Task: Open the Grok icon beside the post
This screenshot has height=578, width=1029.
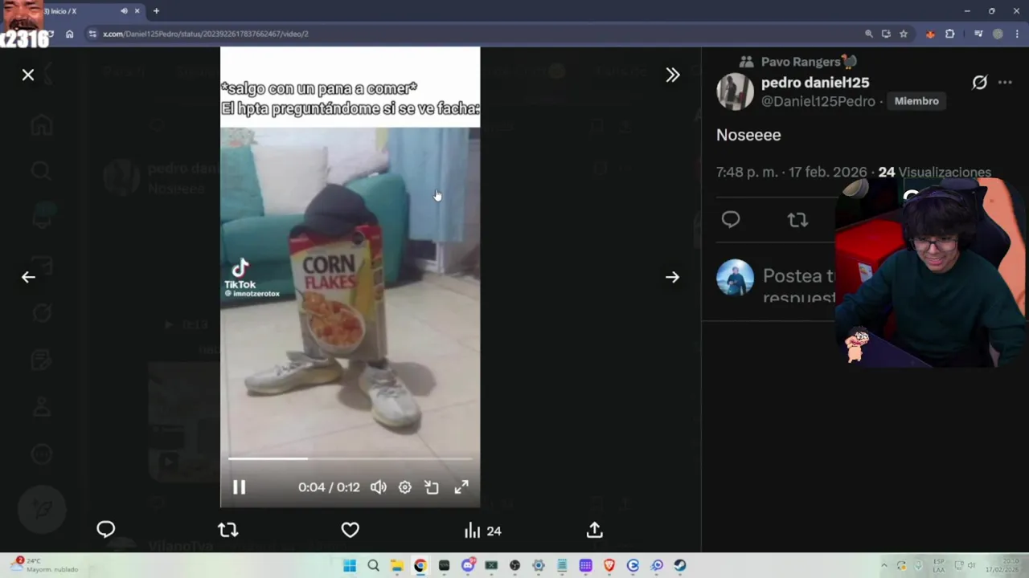Action: pyautogui.click(x=979, y=83)
